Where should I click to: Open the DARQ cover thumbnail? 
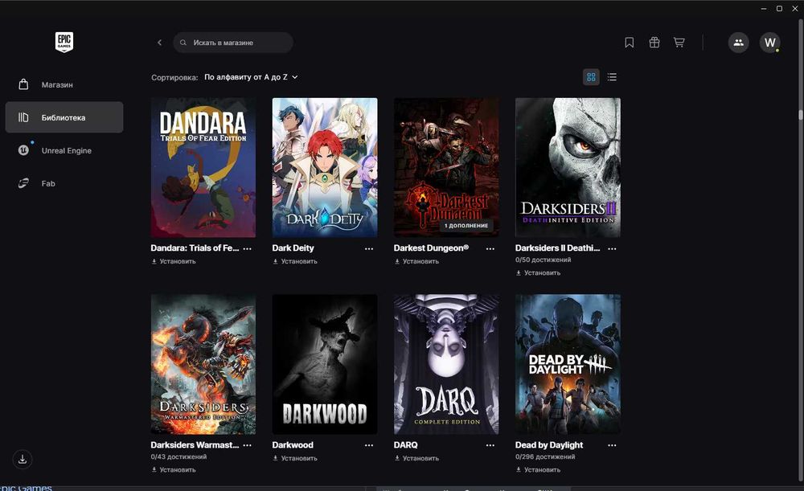point(446,364)
